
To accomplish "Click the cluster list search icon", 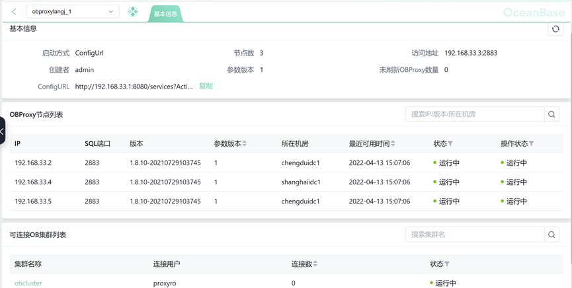I will point(552,234).
